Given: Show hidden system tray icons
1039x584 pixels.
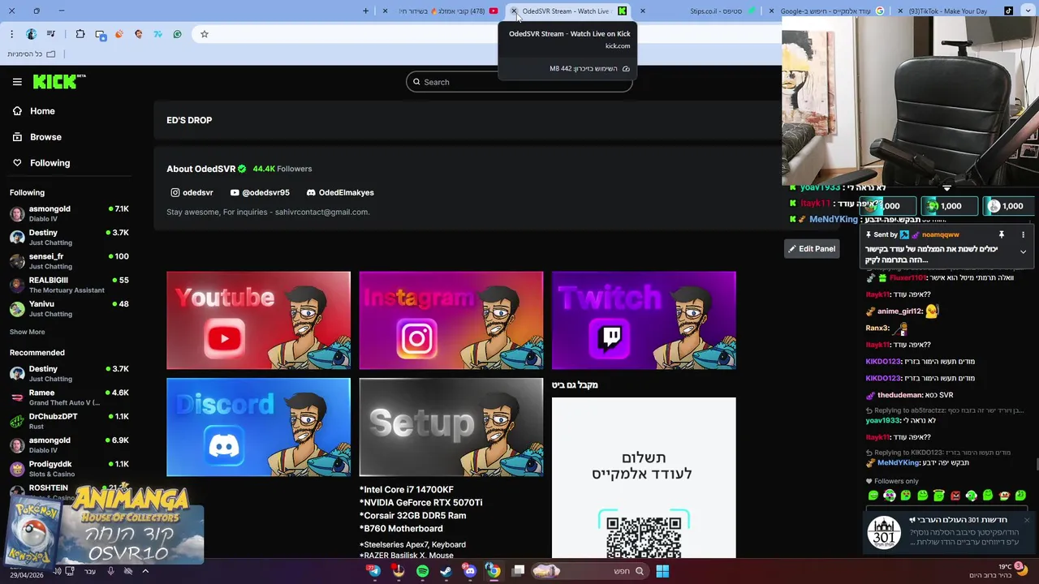Looking at the screenshot, I should click(145, 571).
